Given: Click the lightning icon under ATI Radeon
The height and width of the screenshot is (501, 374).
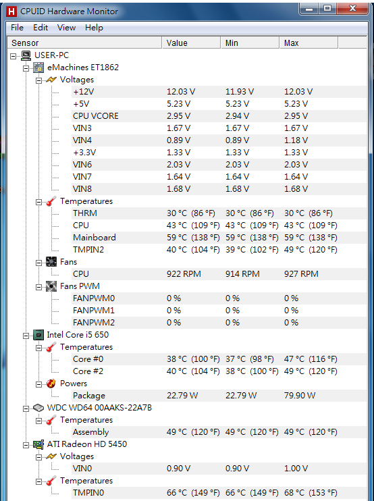Looking at the screenshot, I should coord(51,456).
